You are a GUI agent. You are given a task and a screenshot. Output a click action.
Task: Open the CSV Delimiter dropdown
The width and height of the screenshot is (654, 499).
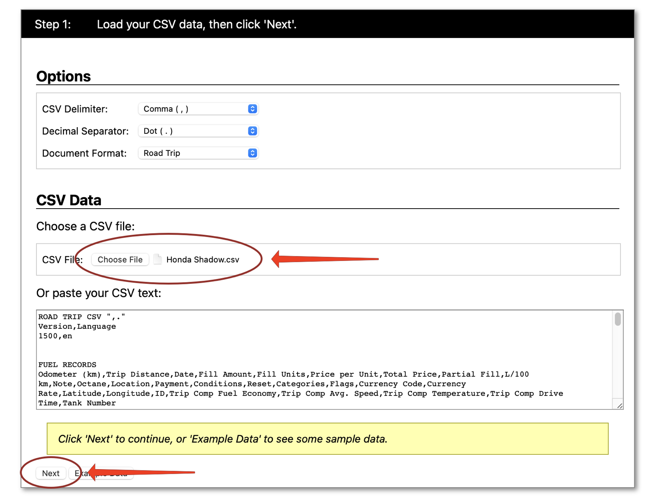pos(198,109)
